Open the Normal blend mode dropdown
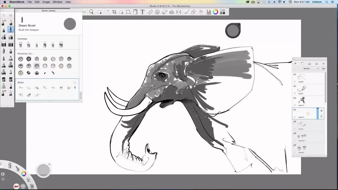 click(307, 69)
